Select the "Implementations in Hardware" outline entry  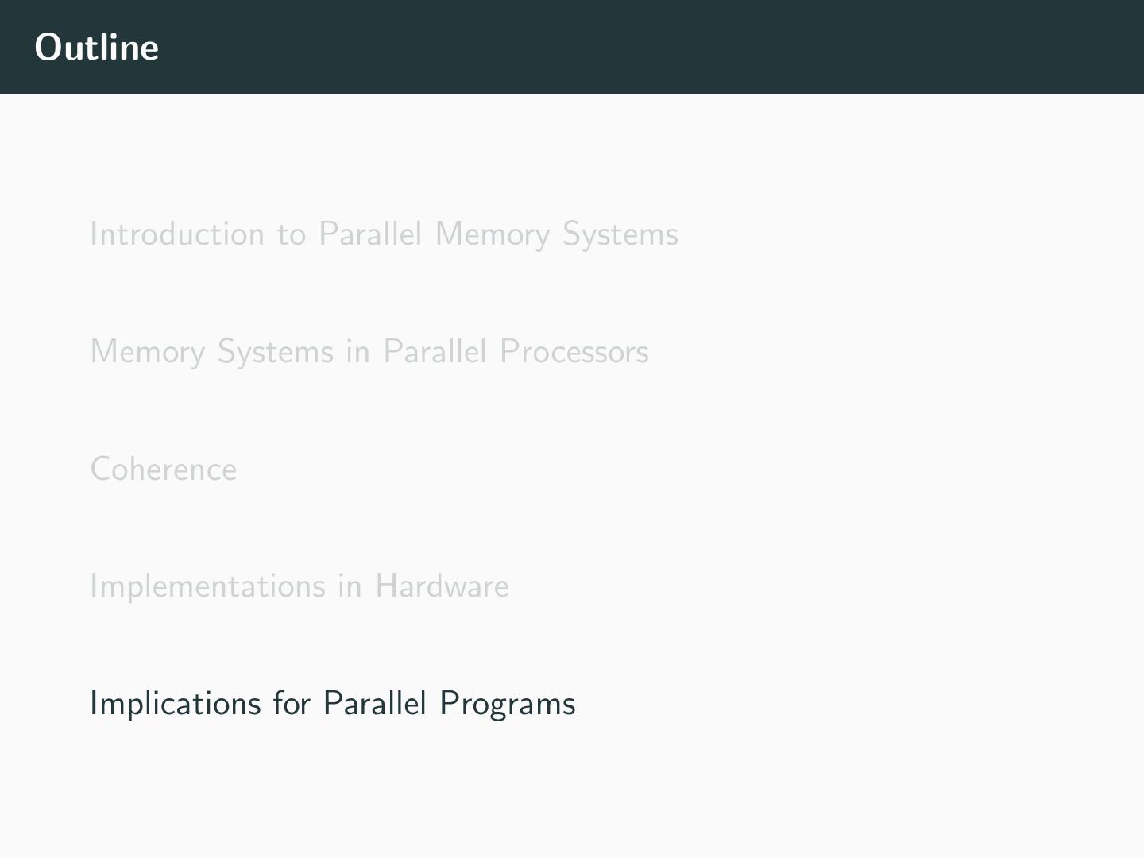point(300,586)
